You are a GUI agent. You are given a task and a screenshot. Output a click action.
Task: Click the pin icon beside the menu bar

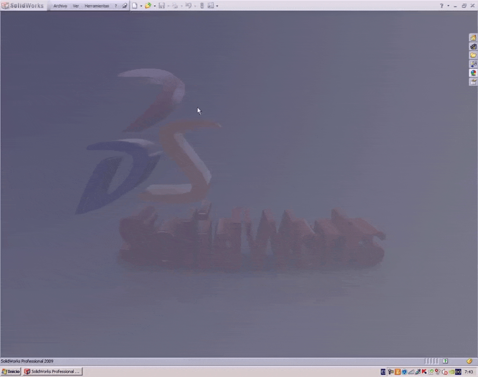coord(124,6)
